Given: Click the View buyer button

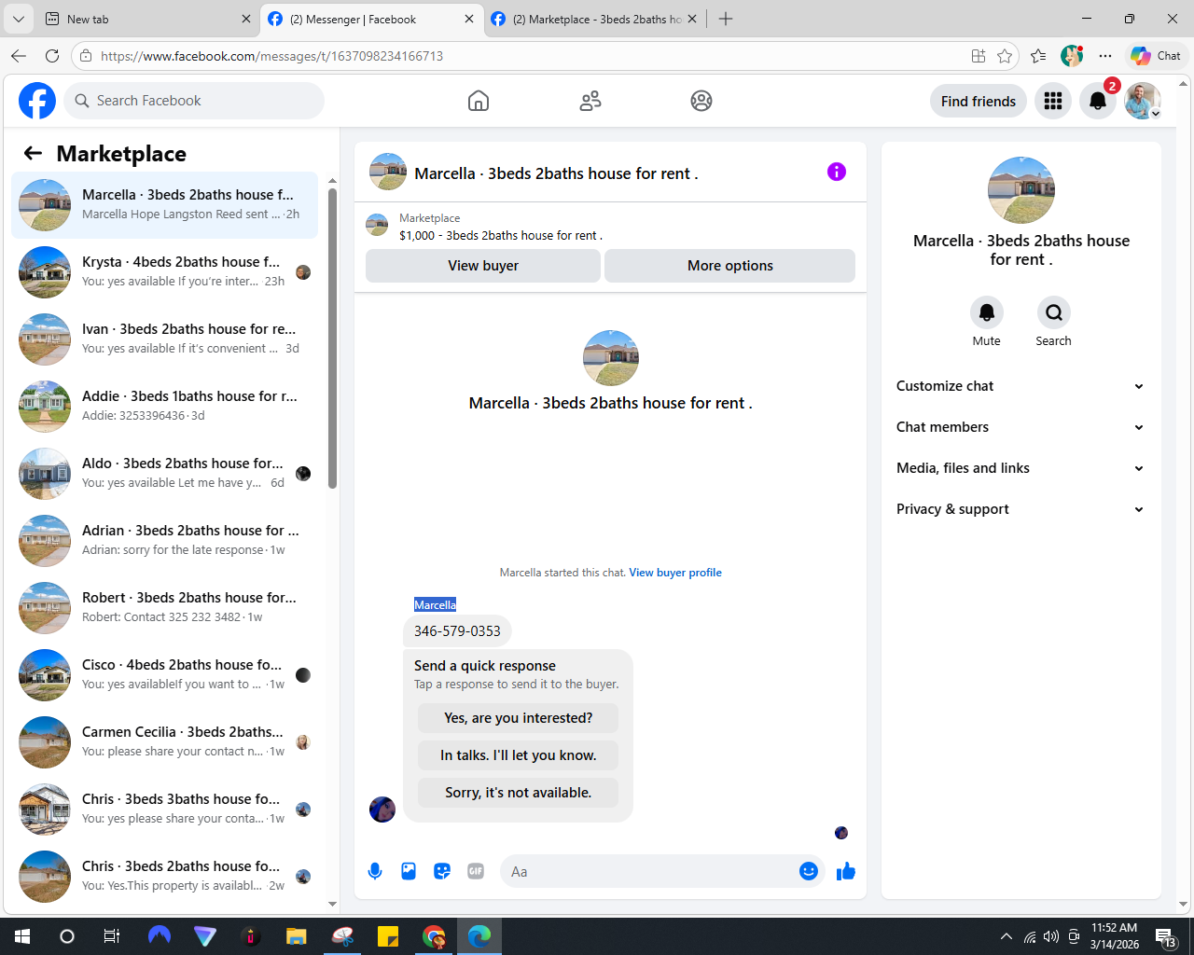Looking at the screenshot, I should click(483, 266).
